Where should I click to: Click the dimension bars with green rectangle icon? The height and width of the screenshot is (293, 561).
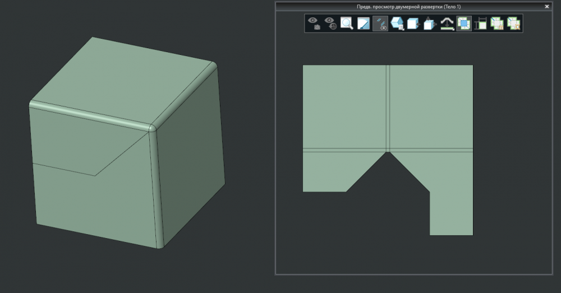pos(480,24)
